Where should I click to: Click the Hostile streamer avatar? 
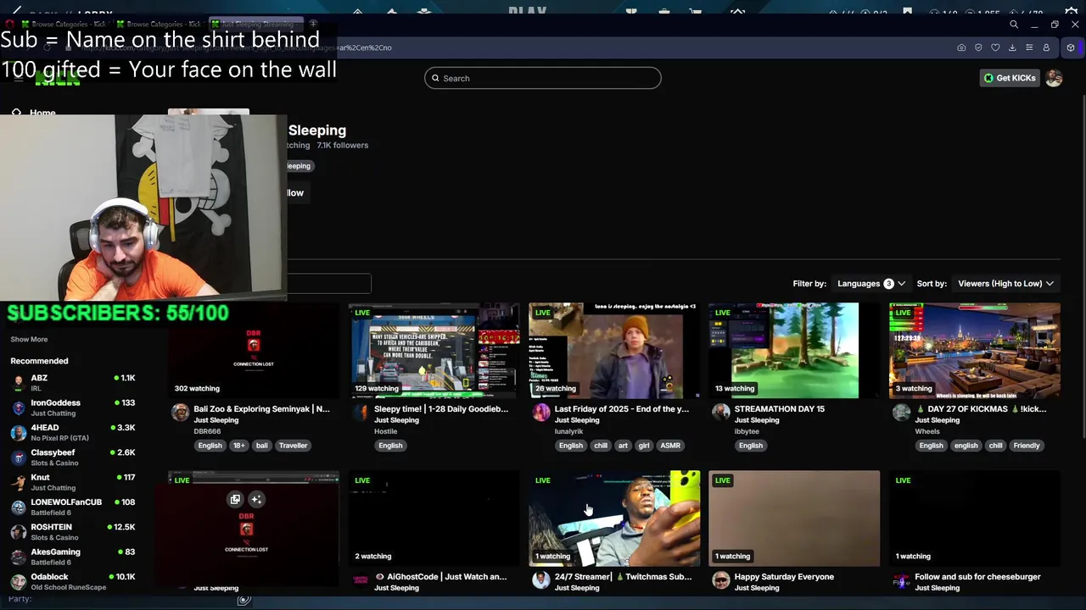[361, 413]
